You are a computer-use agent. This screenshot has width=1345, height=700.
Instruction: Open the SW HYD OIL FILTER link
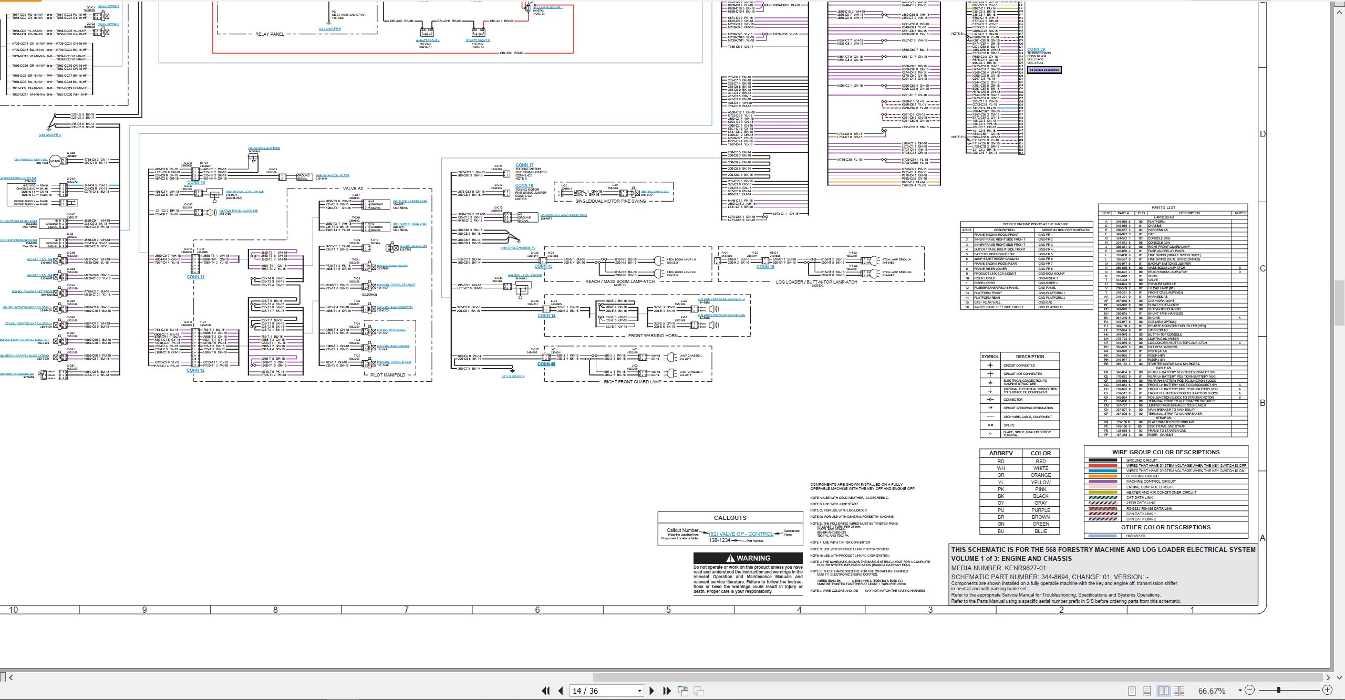[332, 175]
